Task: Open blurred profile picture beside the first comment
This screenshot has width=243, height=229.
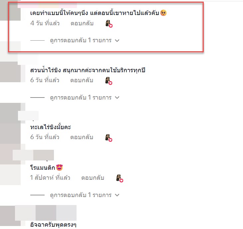Action: pyautogui.click(x=10, y=11)
